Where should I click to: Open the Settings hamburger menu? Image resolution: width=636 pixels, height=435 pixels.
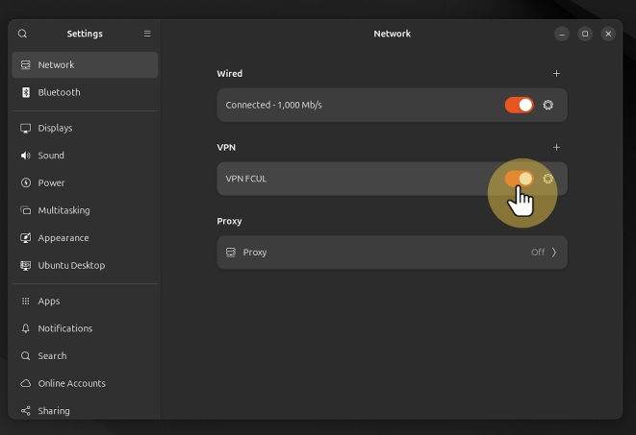pos(147,34)
